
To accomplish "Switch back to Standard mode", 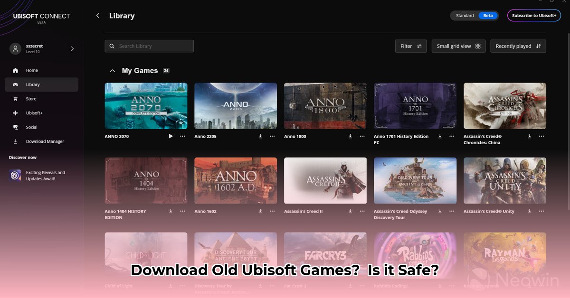I will coord(464,15).
